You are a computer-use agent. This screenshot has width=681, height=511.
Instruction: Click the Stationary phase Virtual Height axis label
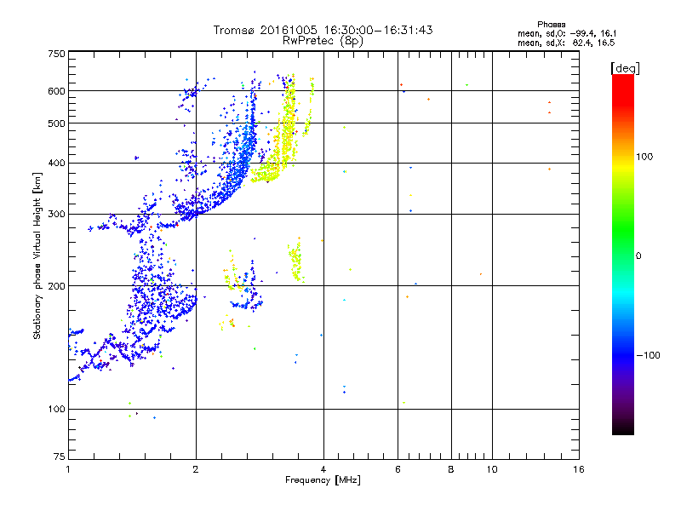click(x=37, y=255)
